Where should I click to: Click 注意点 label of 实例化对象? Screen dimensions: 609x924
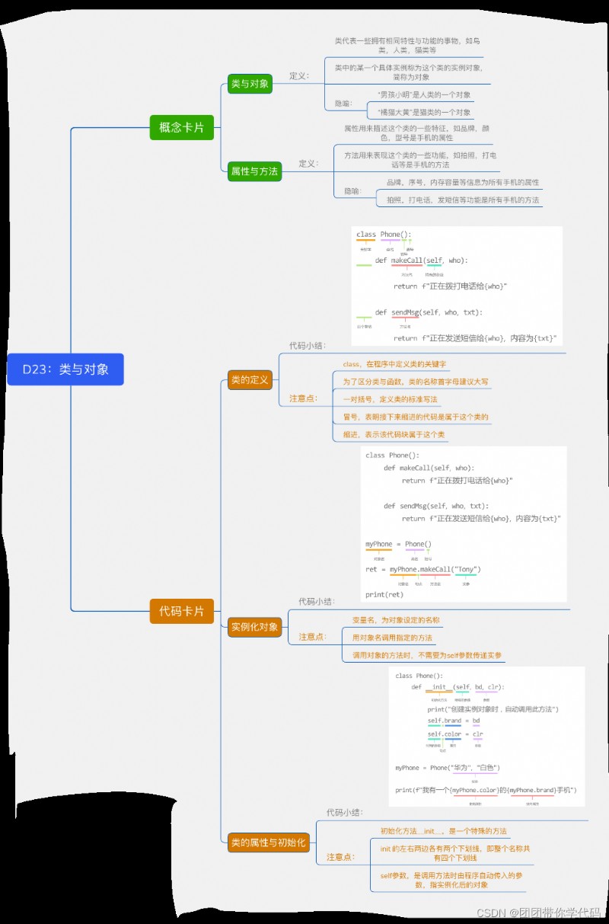pos(312,637)
